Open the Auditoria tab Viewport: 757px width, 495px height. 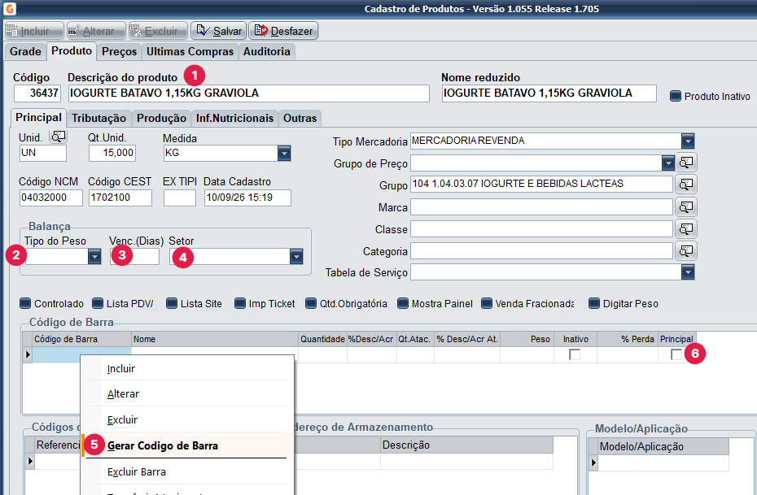click(x=266, y=52)
